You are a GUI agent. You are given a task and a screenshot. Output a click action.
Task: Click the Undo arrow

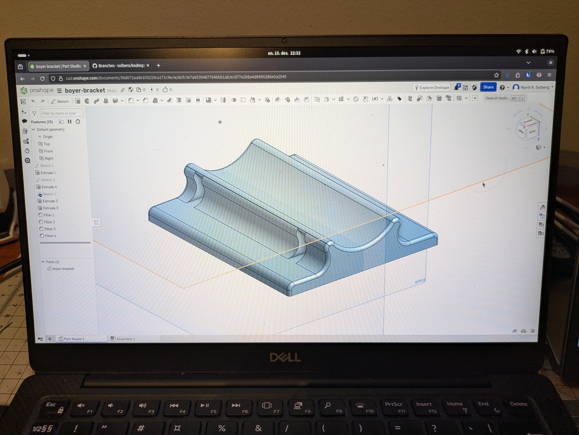coord(33,101)
